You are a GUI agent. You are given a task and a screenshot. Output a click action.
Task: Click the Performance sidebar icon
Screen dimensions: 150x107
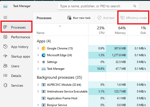(5, 37)
